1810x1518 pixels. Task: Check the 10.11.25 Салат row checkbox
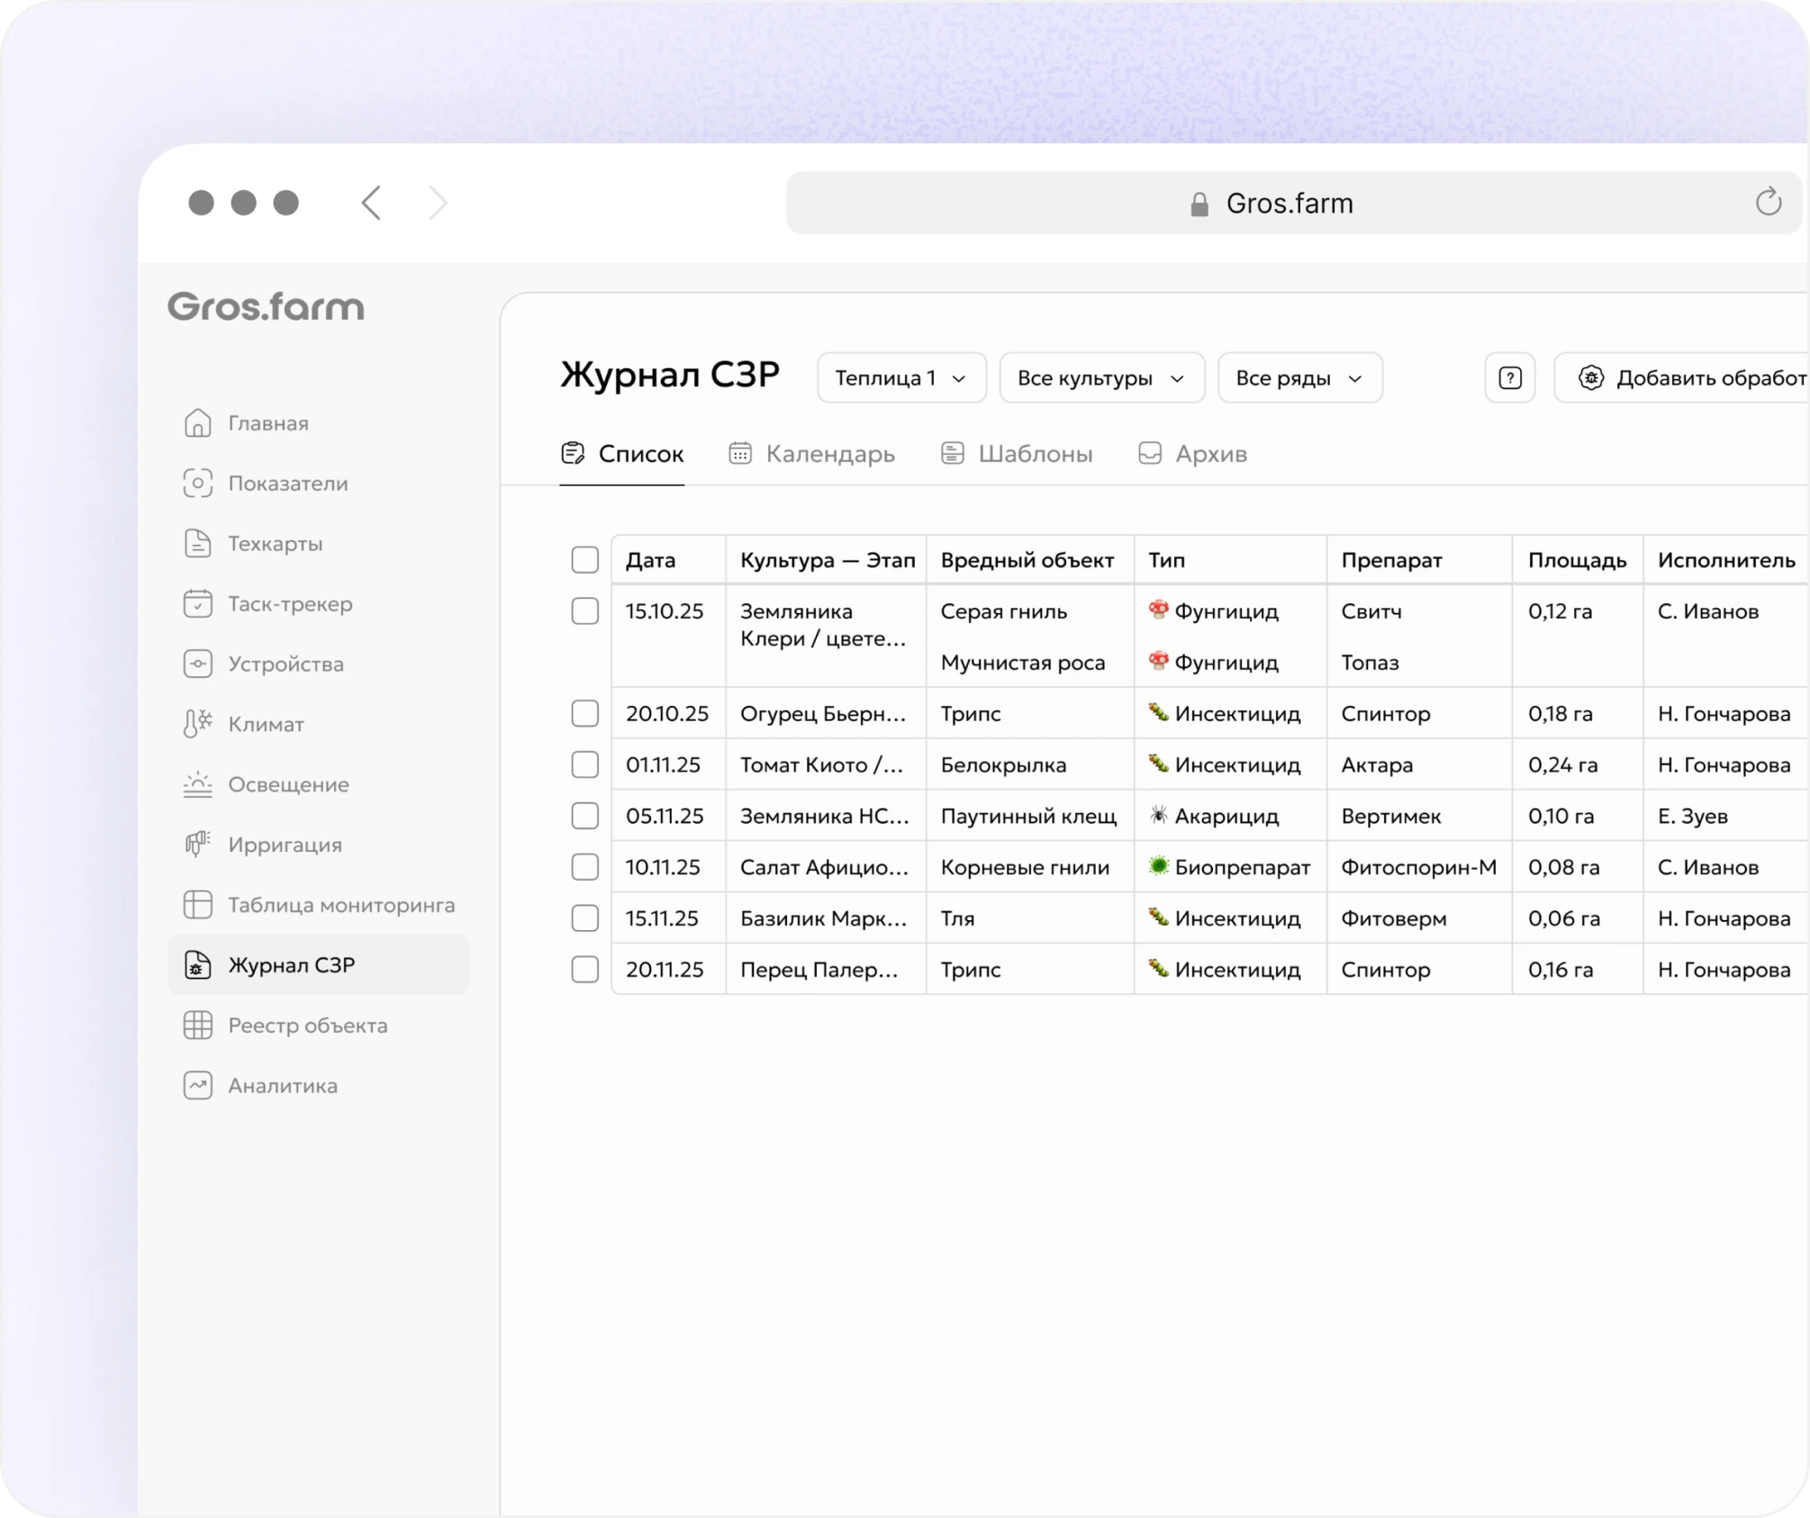click(585, 867)
